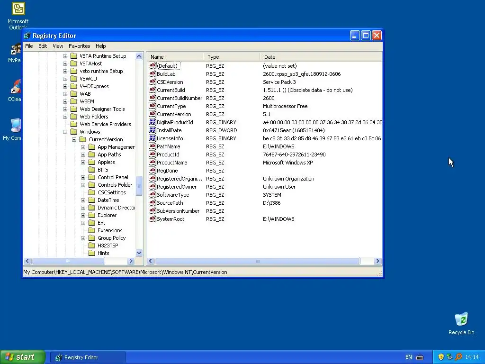Viewport: 485px width, 364px height.
Task: Select the Microsoft Outlook desktop icon
Action: 18,9
